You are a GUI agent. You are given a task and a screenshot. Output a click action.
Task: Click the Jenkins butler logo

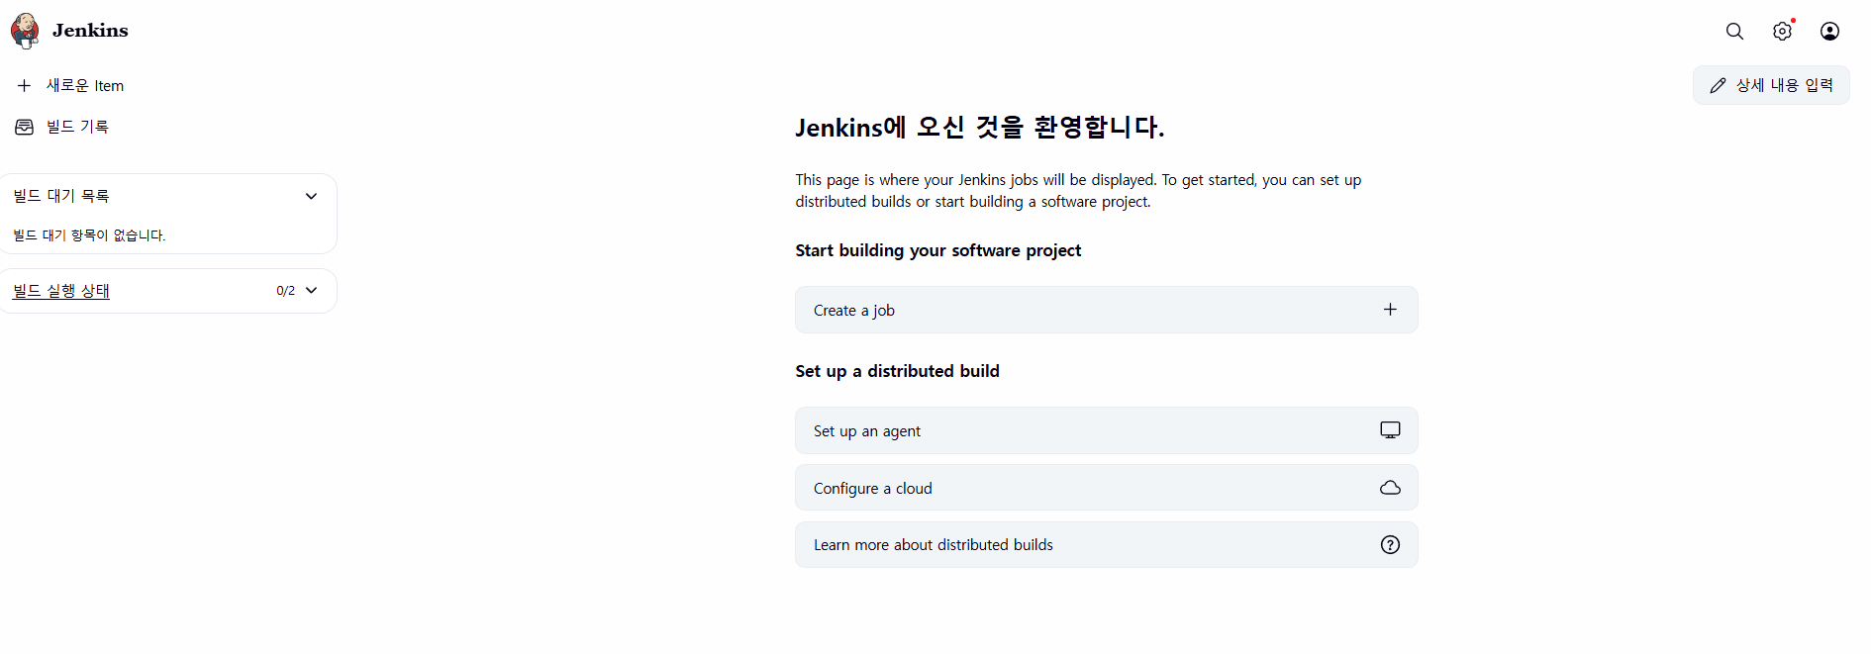pos(25,31)
